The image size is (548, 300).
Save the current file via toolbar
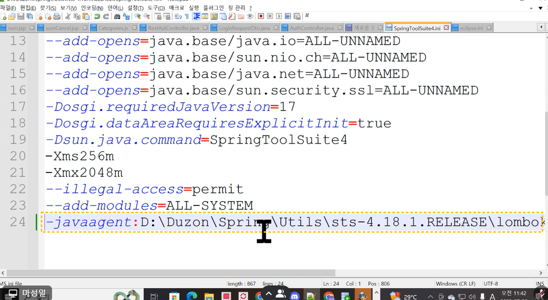tap(21, 16)
